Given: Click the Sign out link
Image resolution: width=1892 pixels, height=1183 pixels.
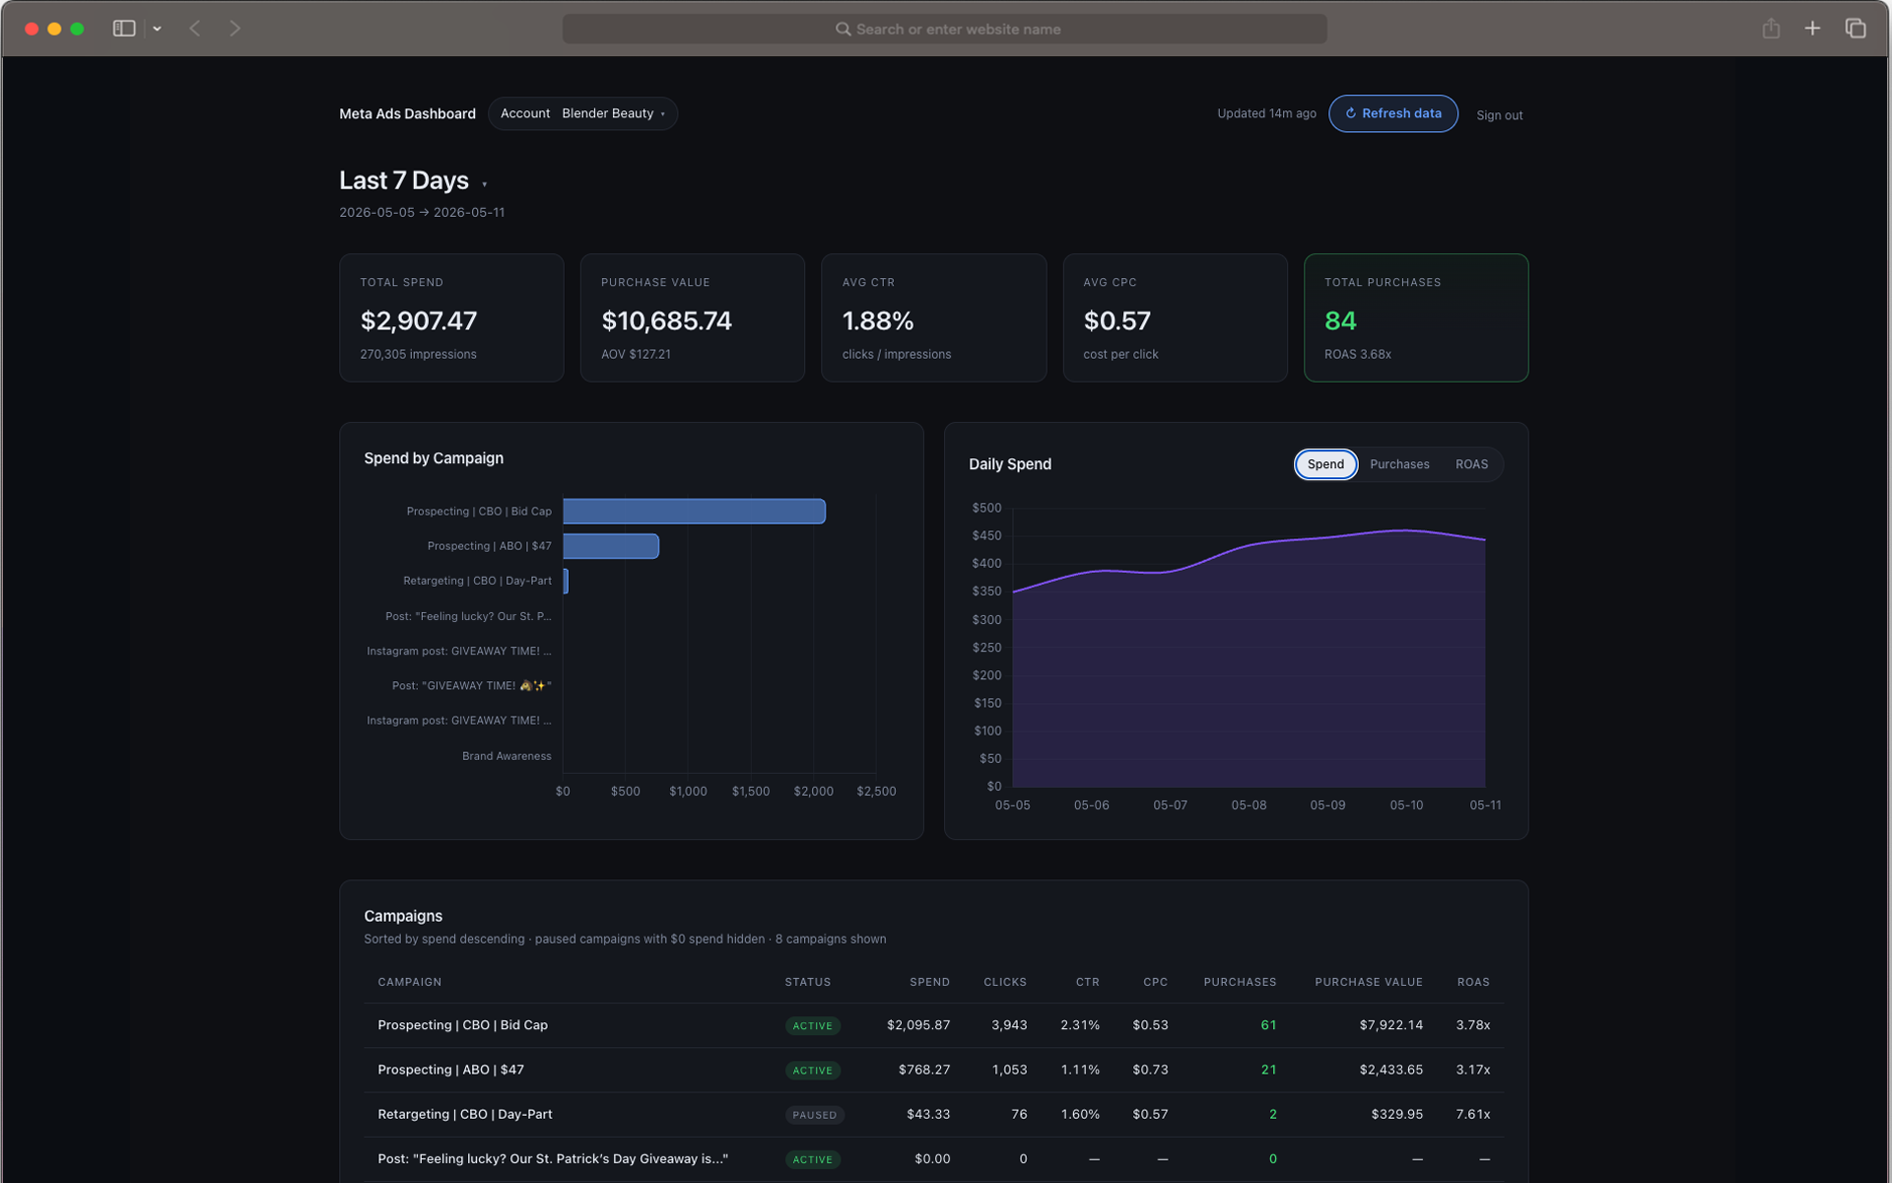Looking at the screenshot, I should 1499,115.
